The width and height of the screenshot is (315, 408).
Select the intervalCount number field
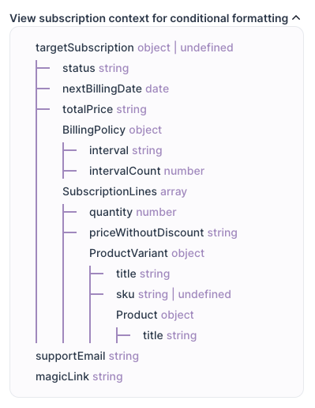(x=147, y=171)
